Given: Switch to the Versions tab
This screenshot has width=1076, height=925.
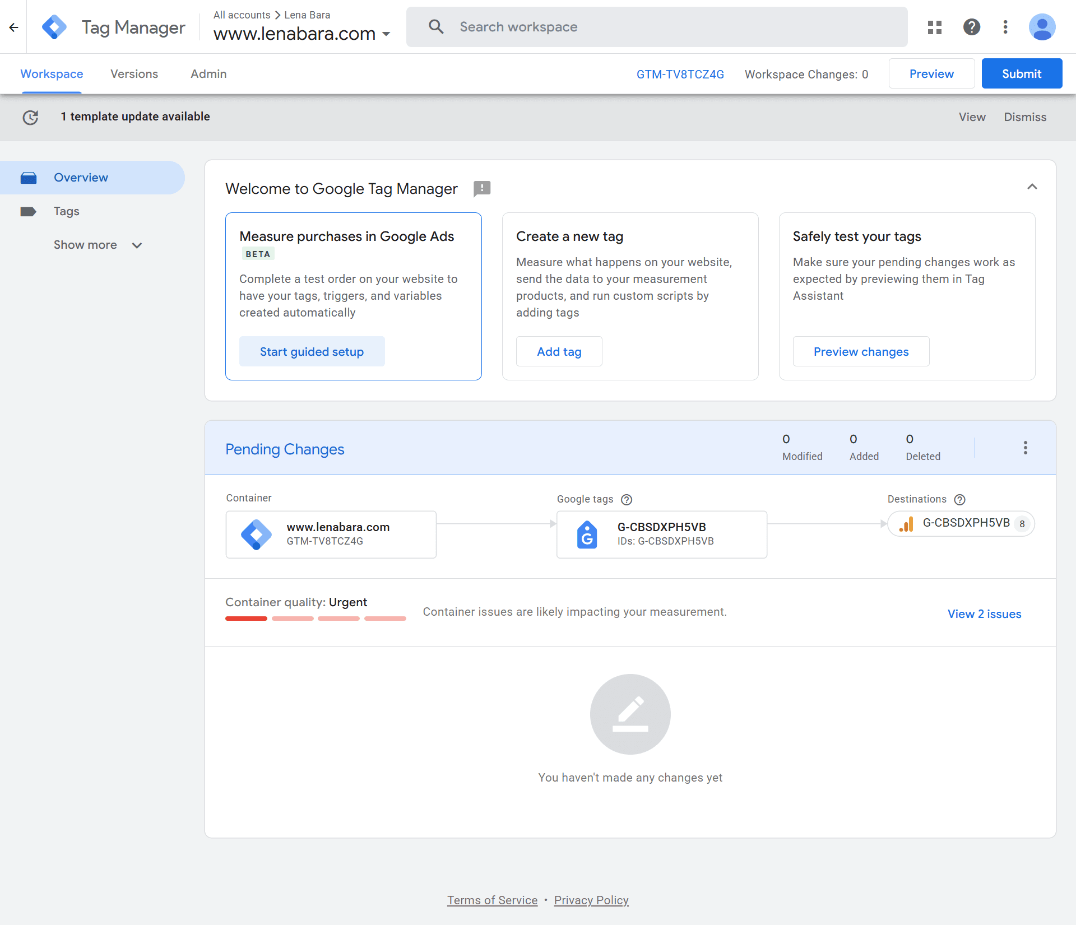Looking at the screenshot, I should [134, 74].
